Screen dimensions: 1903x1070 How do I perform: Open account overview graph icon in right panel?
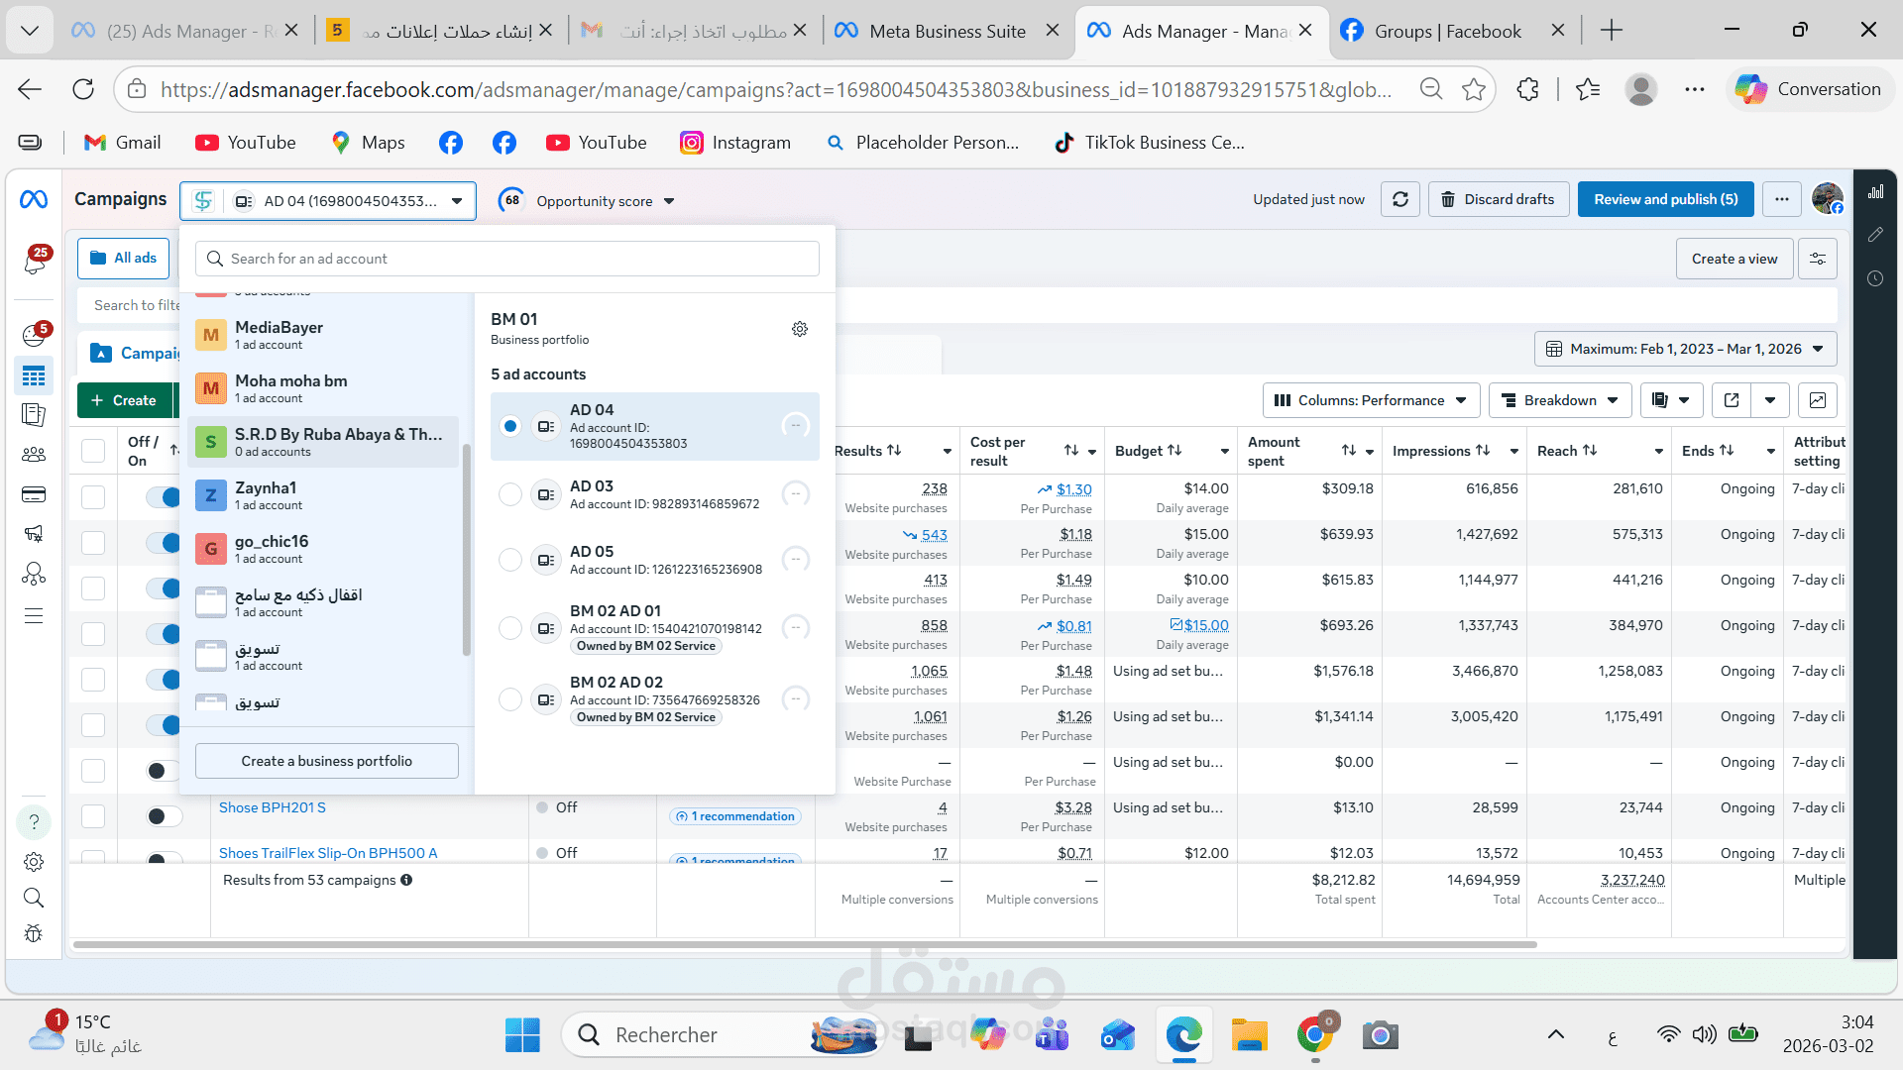[1875, 192]
